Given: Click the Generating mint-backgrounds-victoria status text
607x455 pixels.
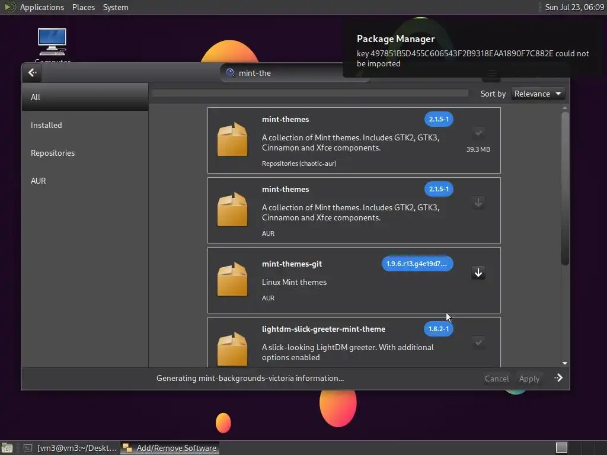Looking at the screenshot, I should click(250, 378).
